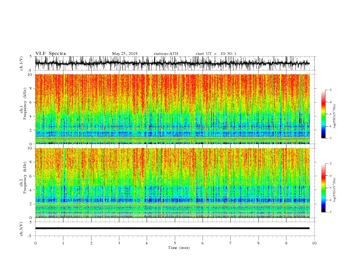The image size is (354, 273).
Task: Click the time axis tick label "10"
Action: click(314, 243)
